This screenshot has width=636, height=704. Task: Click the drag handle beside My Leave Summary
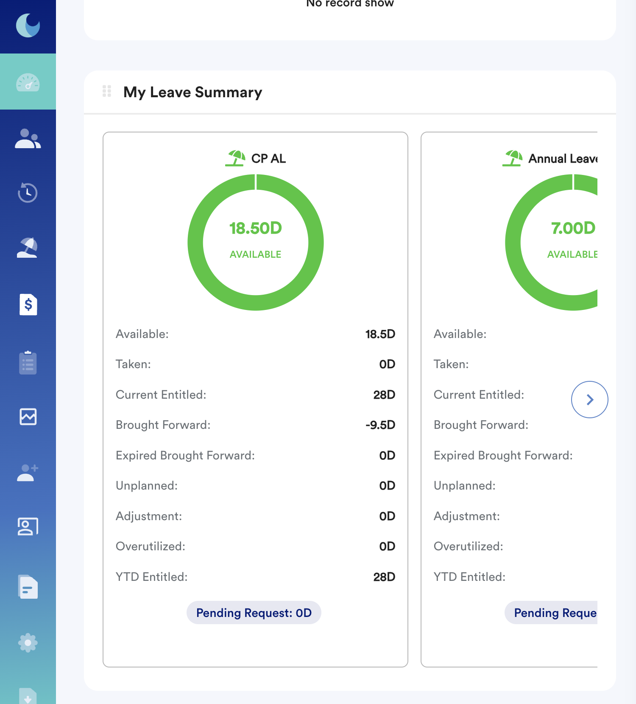[x=107, y=91]
